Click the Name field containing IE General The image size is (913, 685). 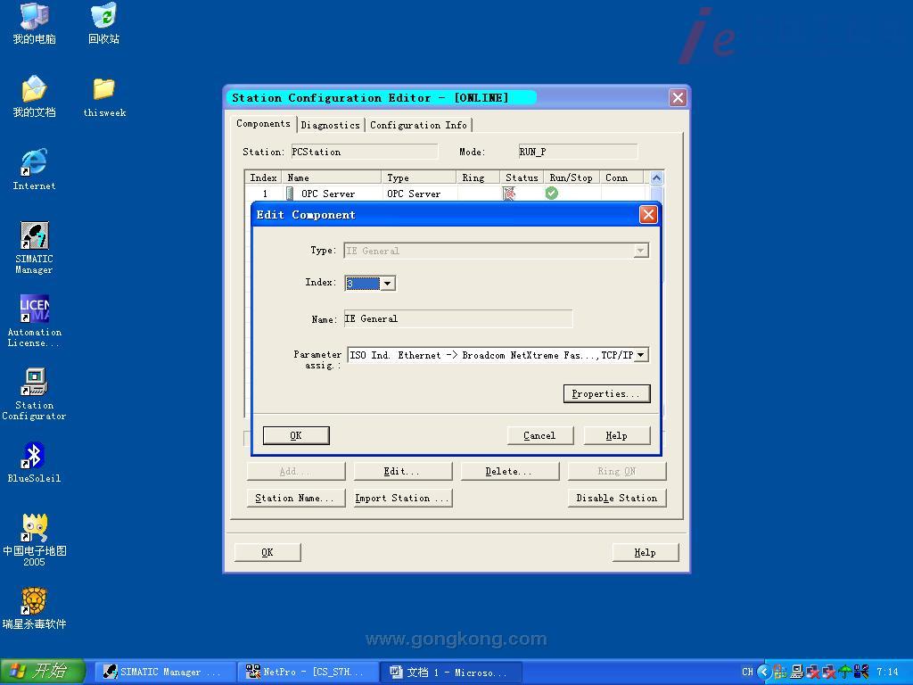tap(457, 318)
